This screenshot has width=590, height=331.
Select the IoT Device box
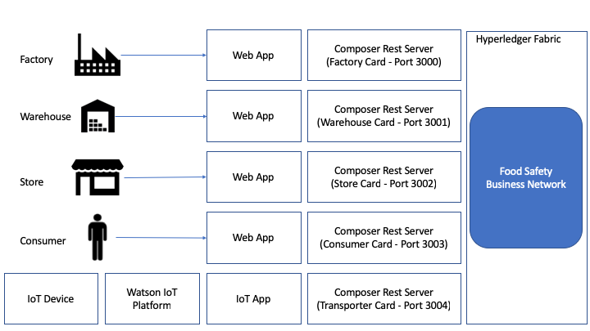tap(51, 299)
